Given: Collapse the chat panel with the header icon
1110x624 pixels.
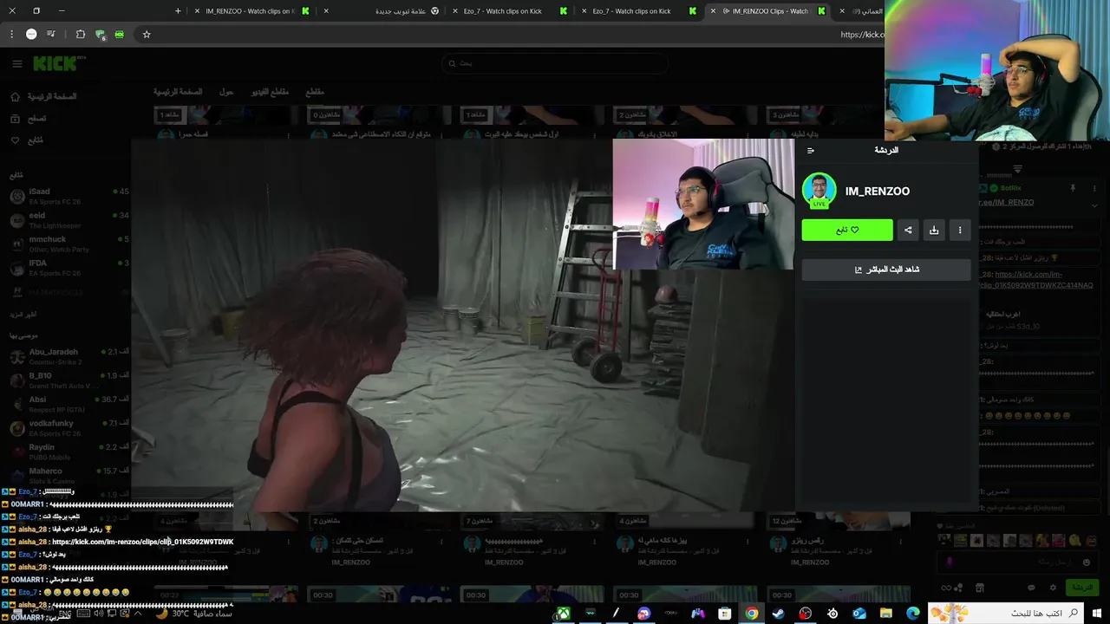Looking at the screenshot, I should [x=811, y=151].
